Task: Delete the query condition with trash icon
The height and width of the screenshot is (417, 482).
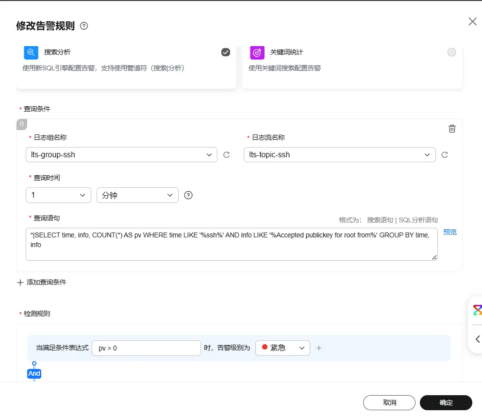Action: click(451, 129)
